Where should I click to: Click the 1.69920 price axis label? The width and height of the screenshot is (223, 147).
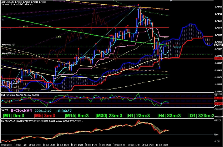tap(219, 56)
